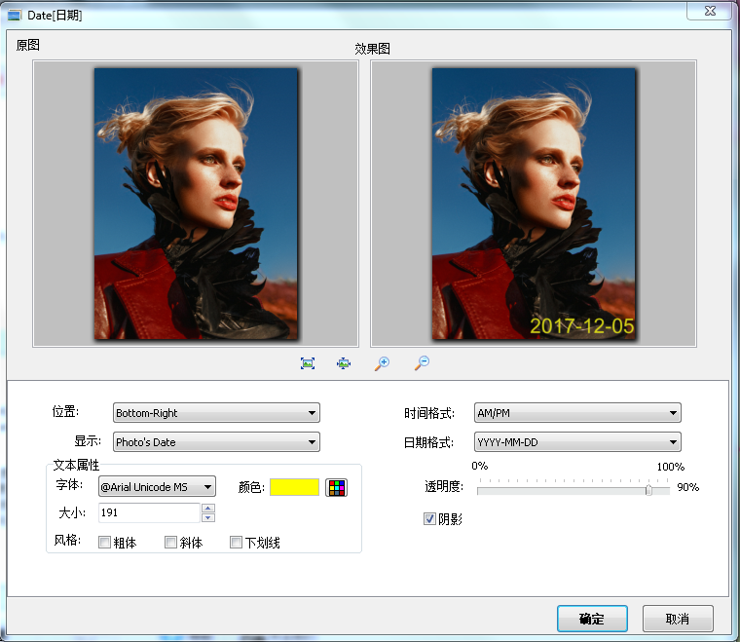Enable the 粗体 bold checkbox
Image resolution: width=740 pixels, height=642 pixels.
[104, 543]
